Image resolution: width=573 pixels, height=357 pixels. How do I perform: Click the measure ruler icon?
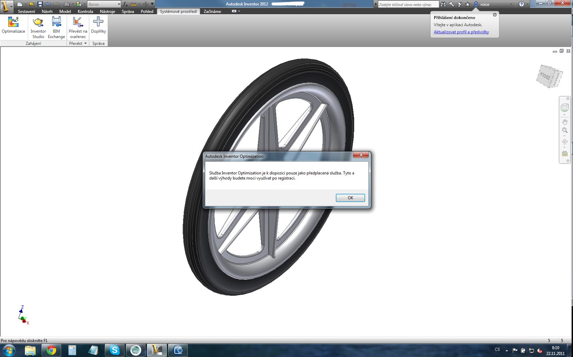(134, 4)
